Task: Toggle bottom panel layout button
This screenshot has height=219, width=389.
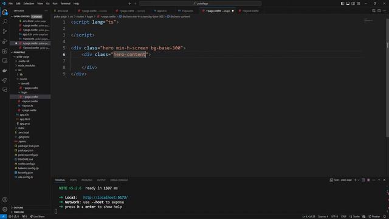Action: 348,4
